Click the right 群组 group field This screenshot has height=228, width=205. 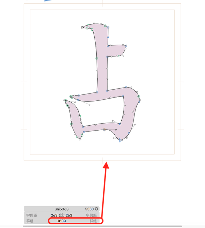[x=93, y=221]
